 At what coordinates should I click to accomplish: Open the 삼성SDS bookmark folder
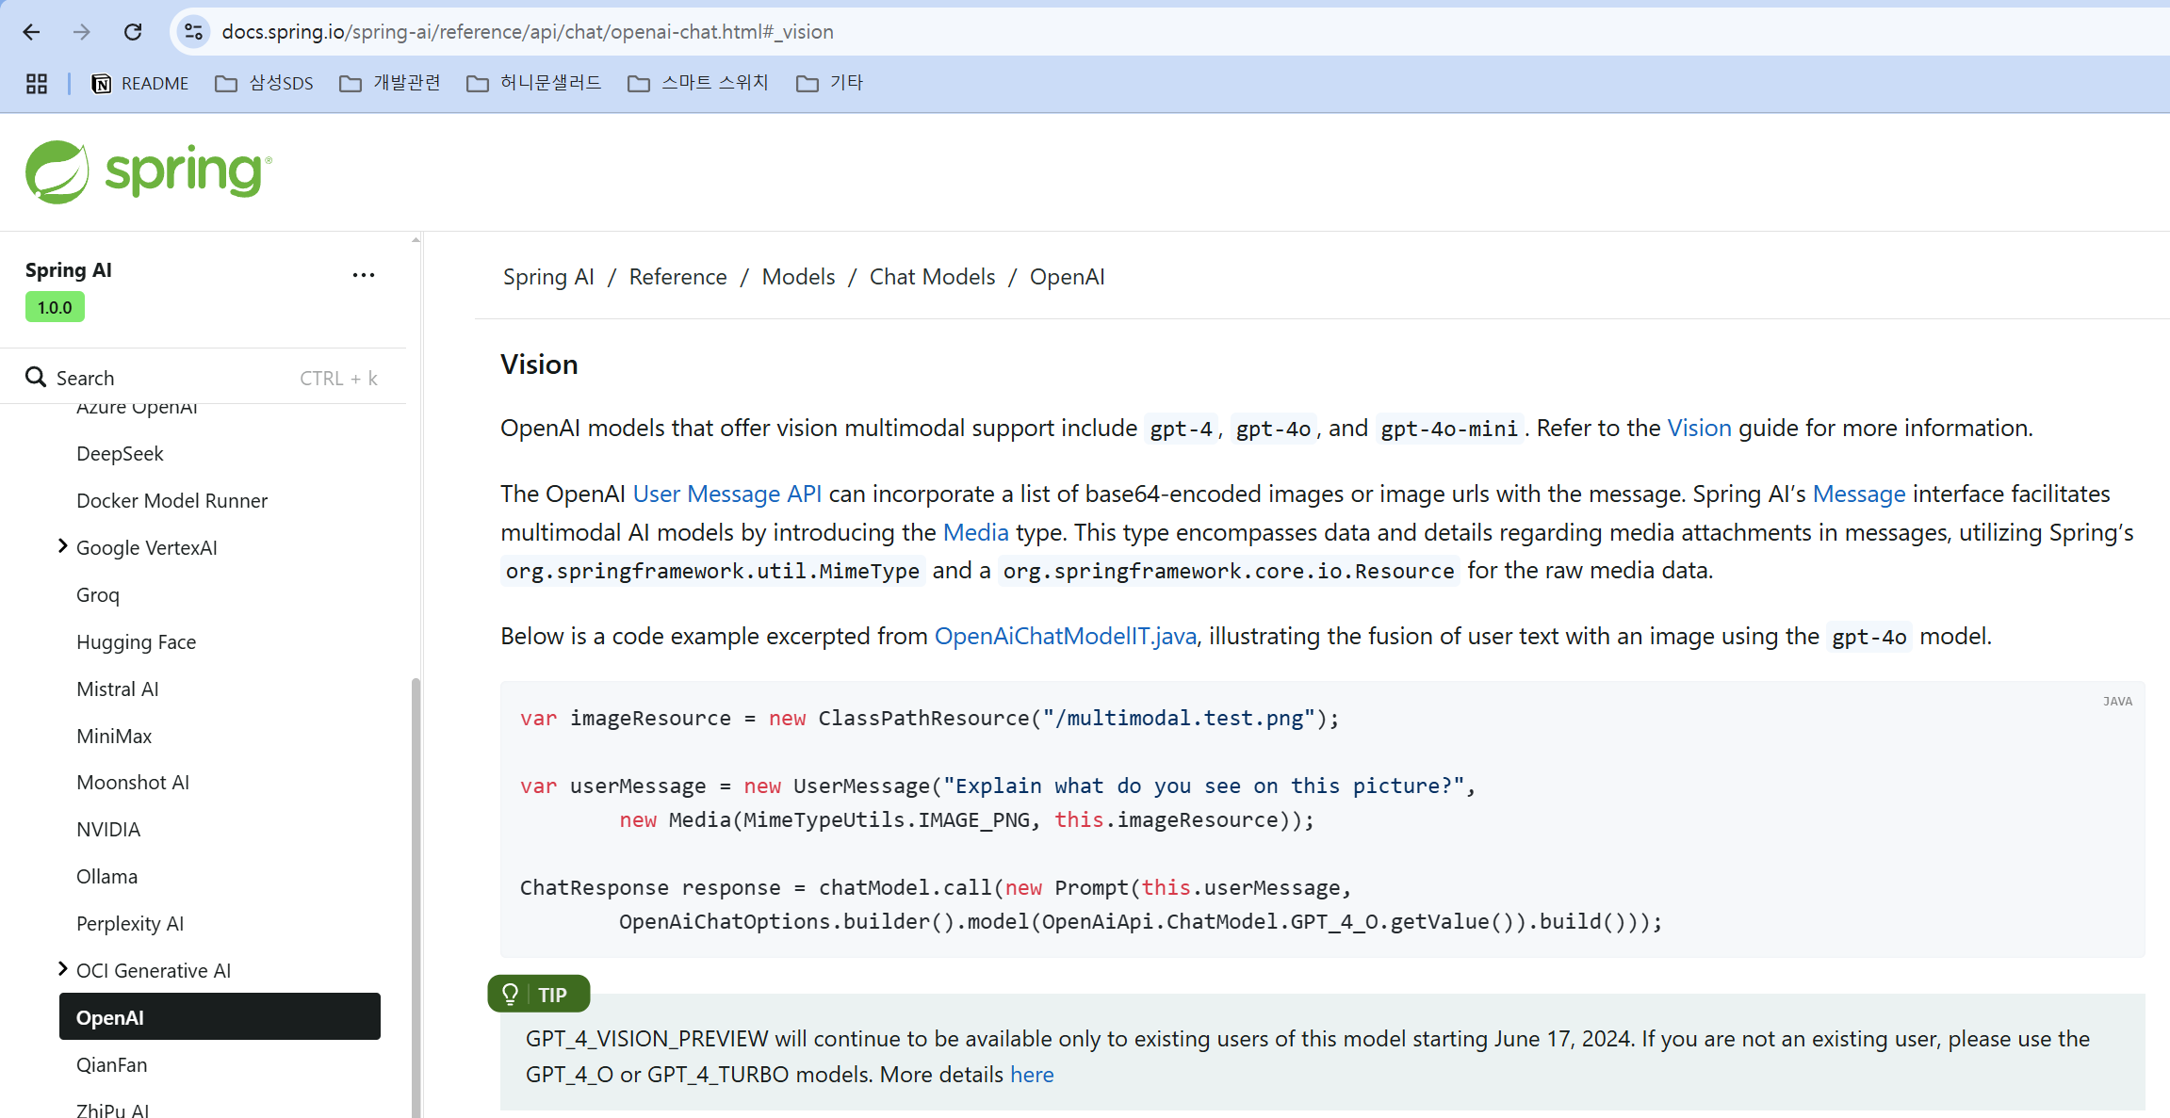pyautogui.click(x=264, y=84)
